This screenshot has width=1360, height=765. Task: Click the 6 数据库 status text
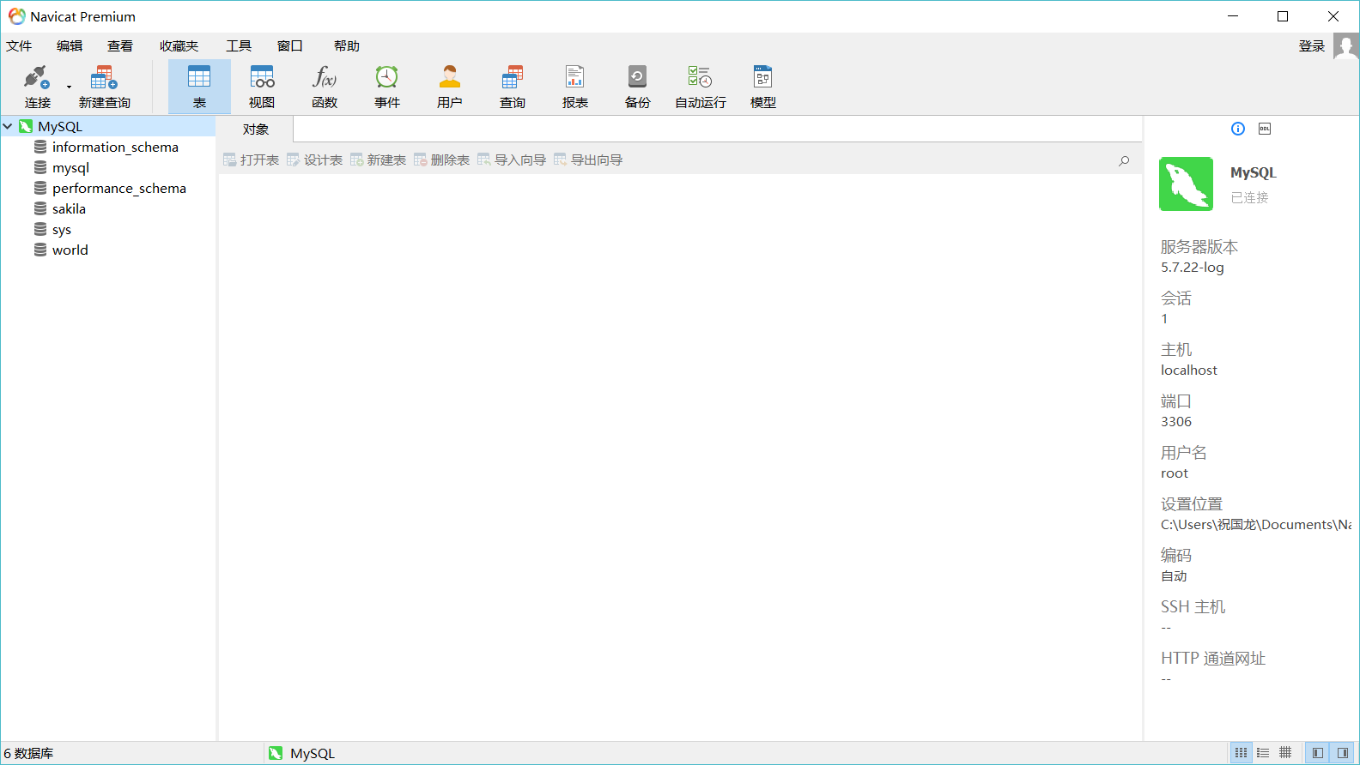(x=28, y=753)
